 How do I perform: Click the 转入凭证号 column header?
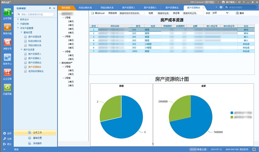click(x=212, y=26)
